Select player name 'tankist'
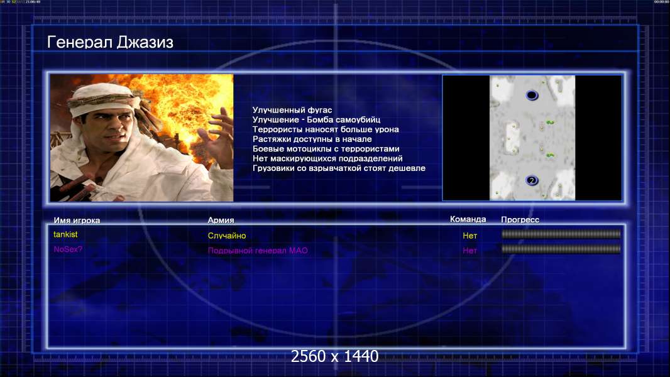Screen dimensions: 670x377 65,234
